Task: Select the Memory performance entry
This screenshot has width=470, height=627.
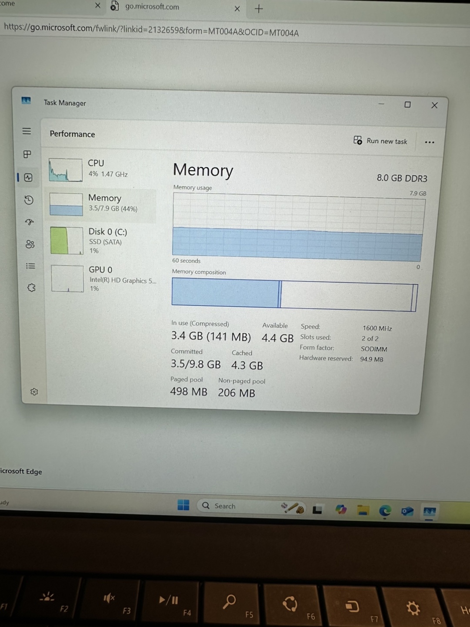Action: click(101, 204)
